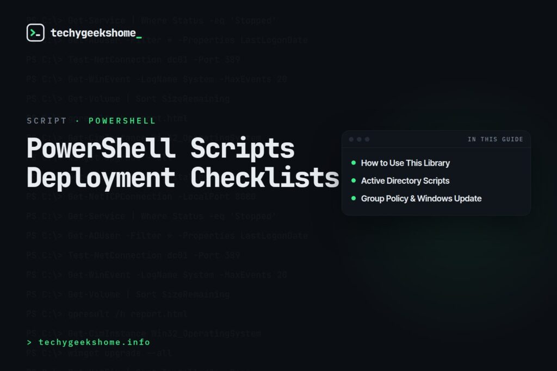This screenshot has width=557, height=371.
Task: Click the 'IN THIS GUIDE' panel header
Action: [495, 139]
